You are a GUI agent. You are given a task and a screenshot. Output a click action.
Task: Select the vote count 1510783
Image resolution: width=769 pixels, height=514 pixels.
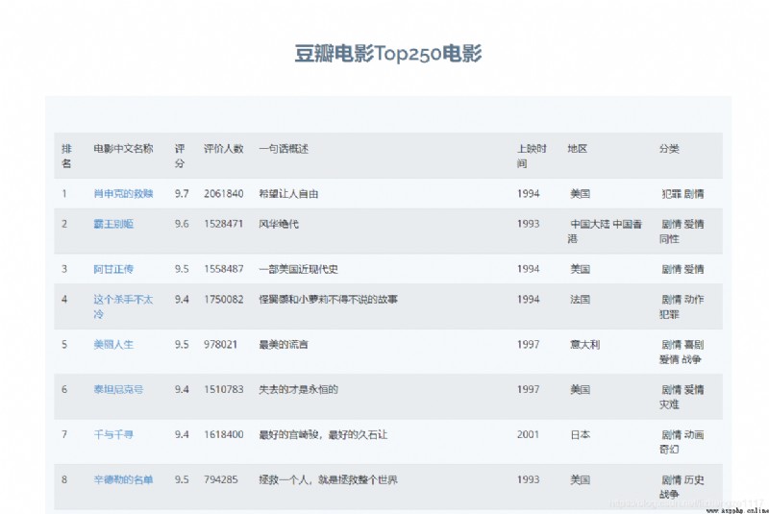[224, 389]
